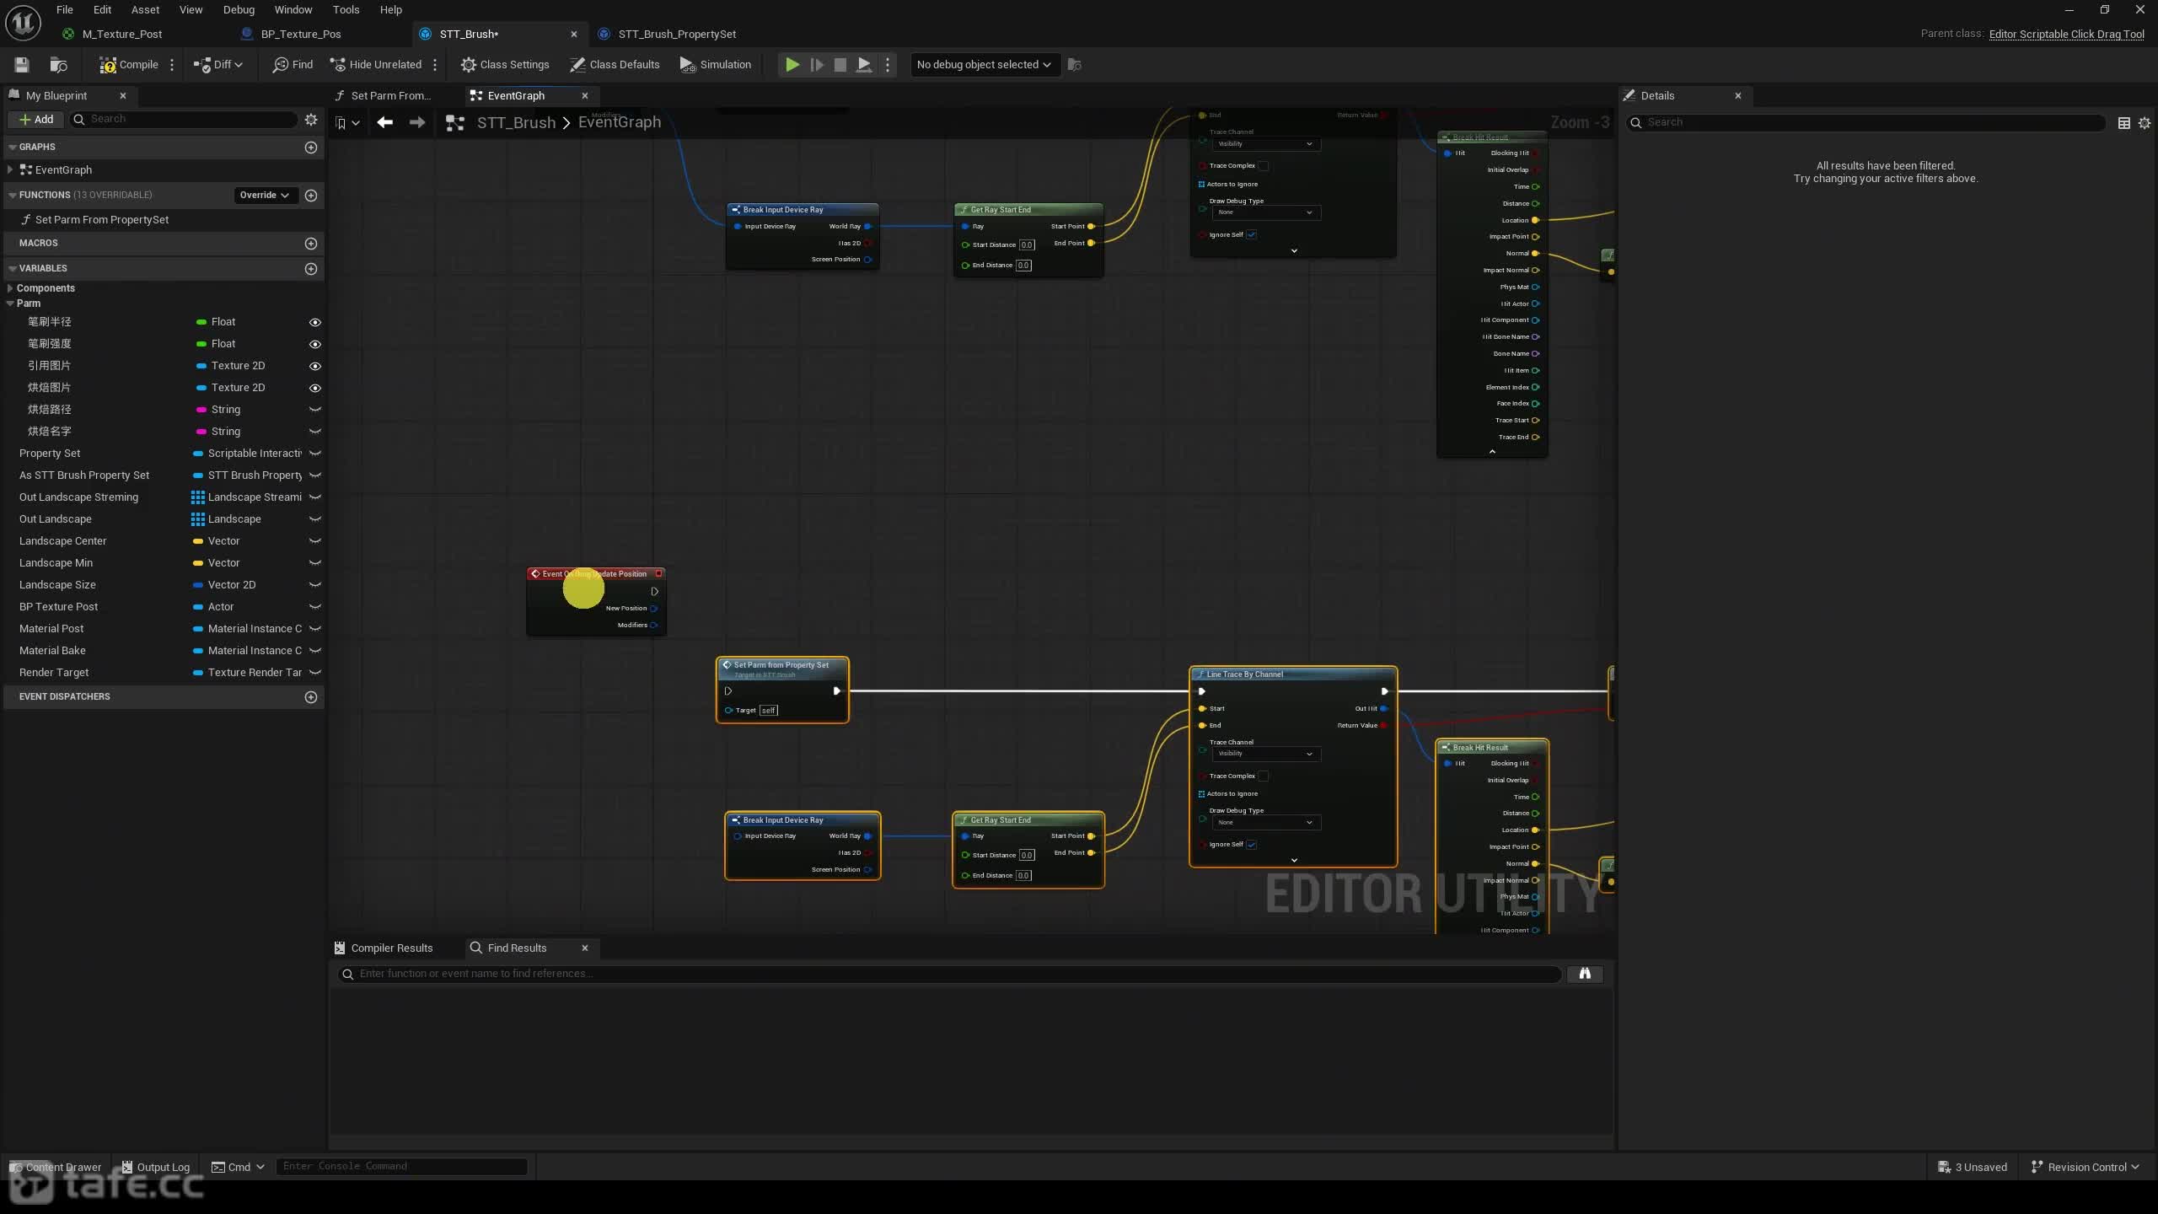2158x1214 pixels.
Task: Click the navigate back arrow in graph
Action: [385, 123]
